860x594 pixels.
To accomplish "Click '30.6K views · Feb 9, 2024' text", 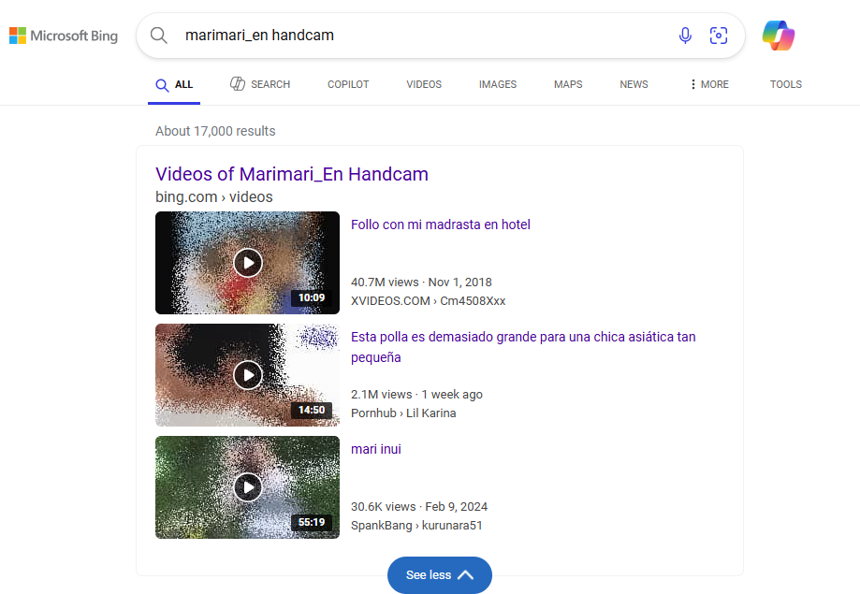I will point(419,507).
